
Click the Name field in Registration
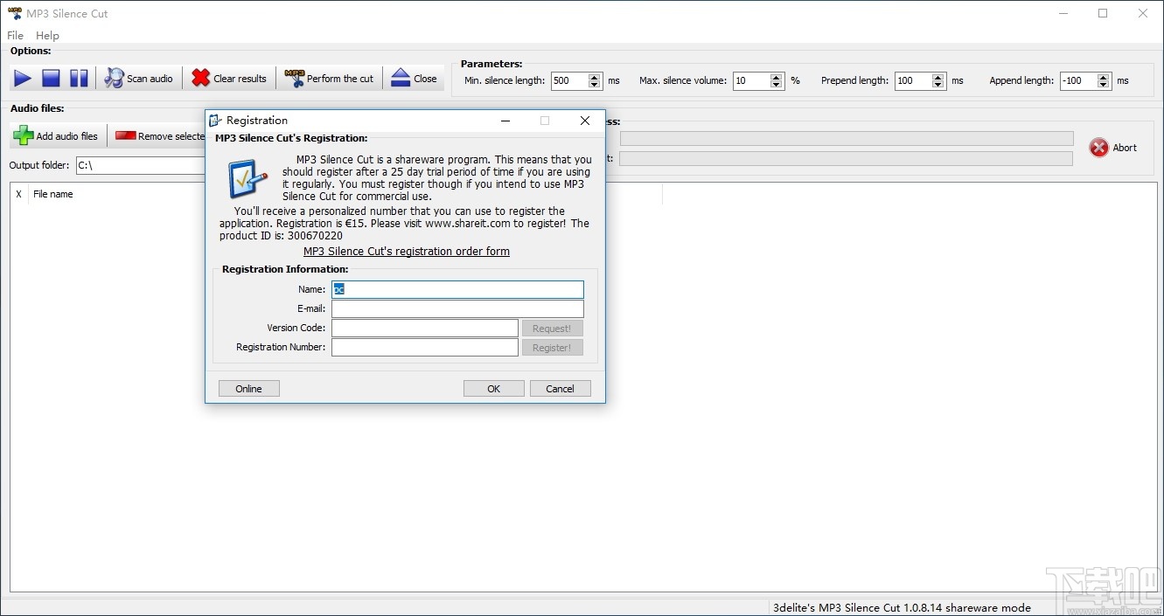pos(457,289)
